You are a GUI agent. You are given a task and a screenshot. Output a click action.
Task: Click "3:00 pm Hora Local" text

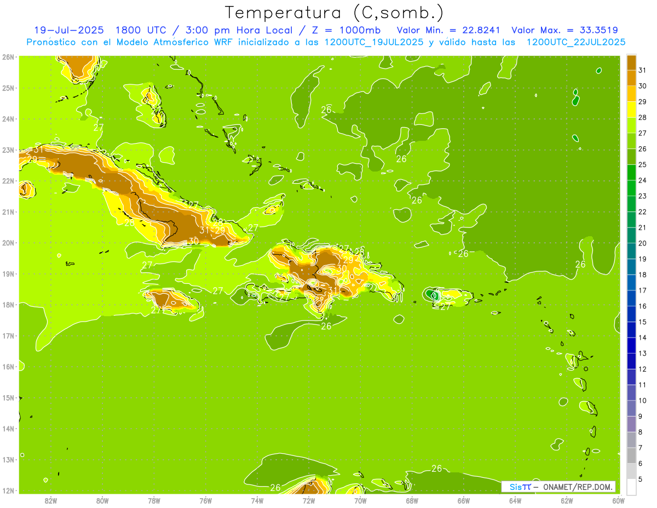tap(239, 30)
